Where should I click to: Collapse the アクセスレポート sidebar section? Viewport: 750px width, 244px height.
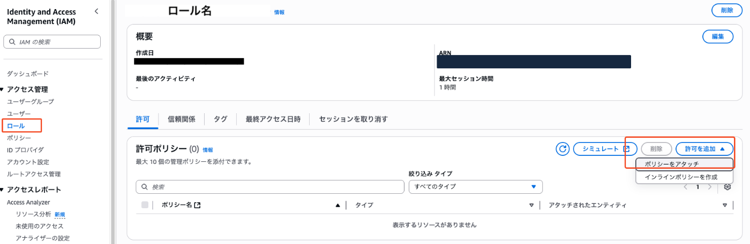pos(3,190)
